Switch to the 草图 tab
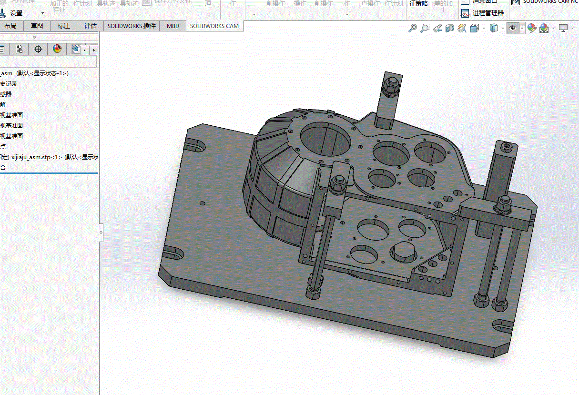 (x=37, y=26)
